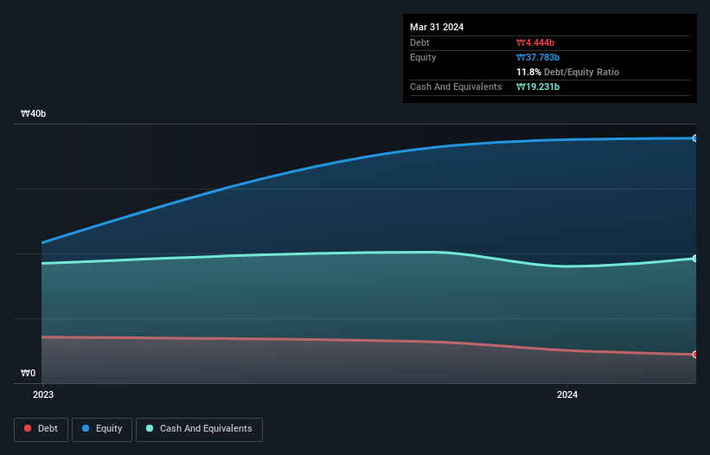Click Cash And Equivalents label in the tooltip
Screen dimensions: 710x455
pyautogui.click(x=456, y=87)
